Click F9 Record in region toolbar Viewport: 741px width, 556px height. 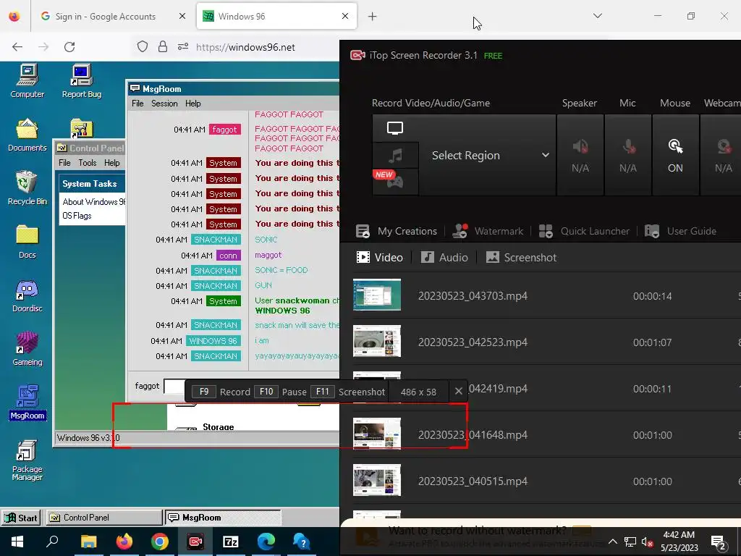tap(221, 392)
